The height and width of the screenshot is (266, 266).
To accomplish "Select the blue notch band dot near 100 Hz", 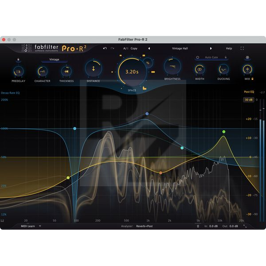I will (x=74, y=129).
